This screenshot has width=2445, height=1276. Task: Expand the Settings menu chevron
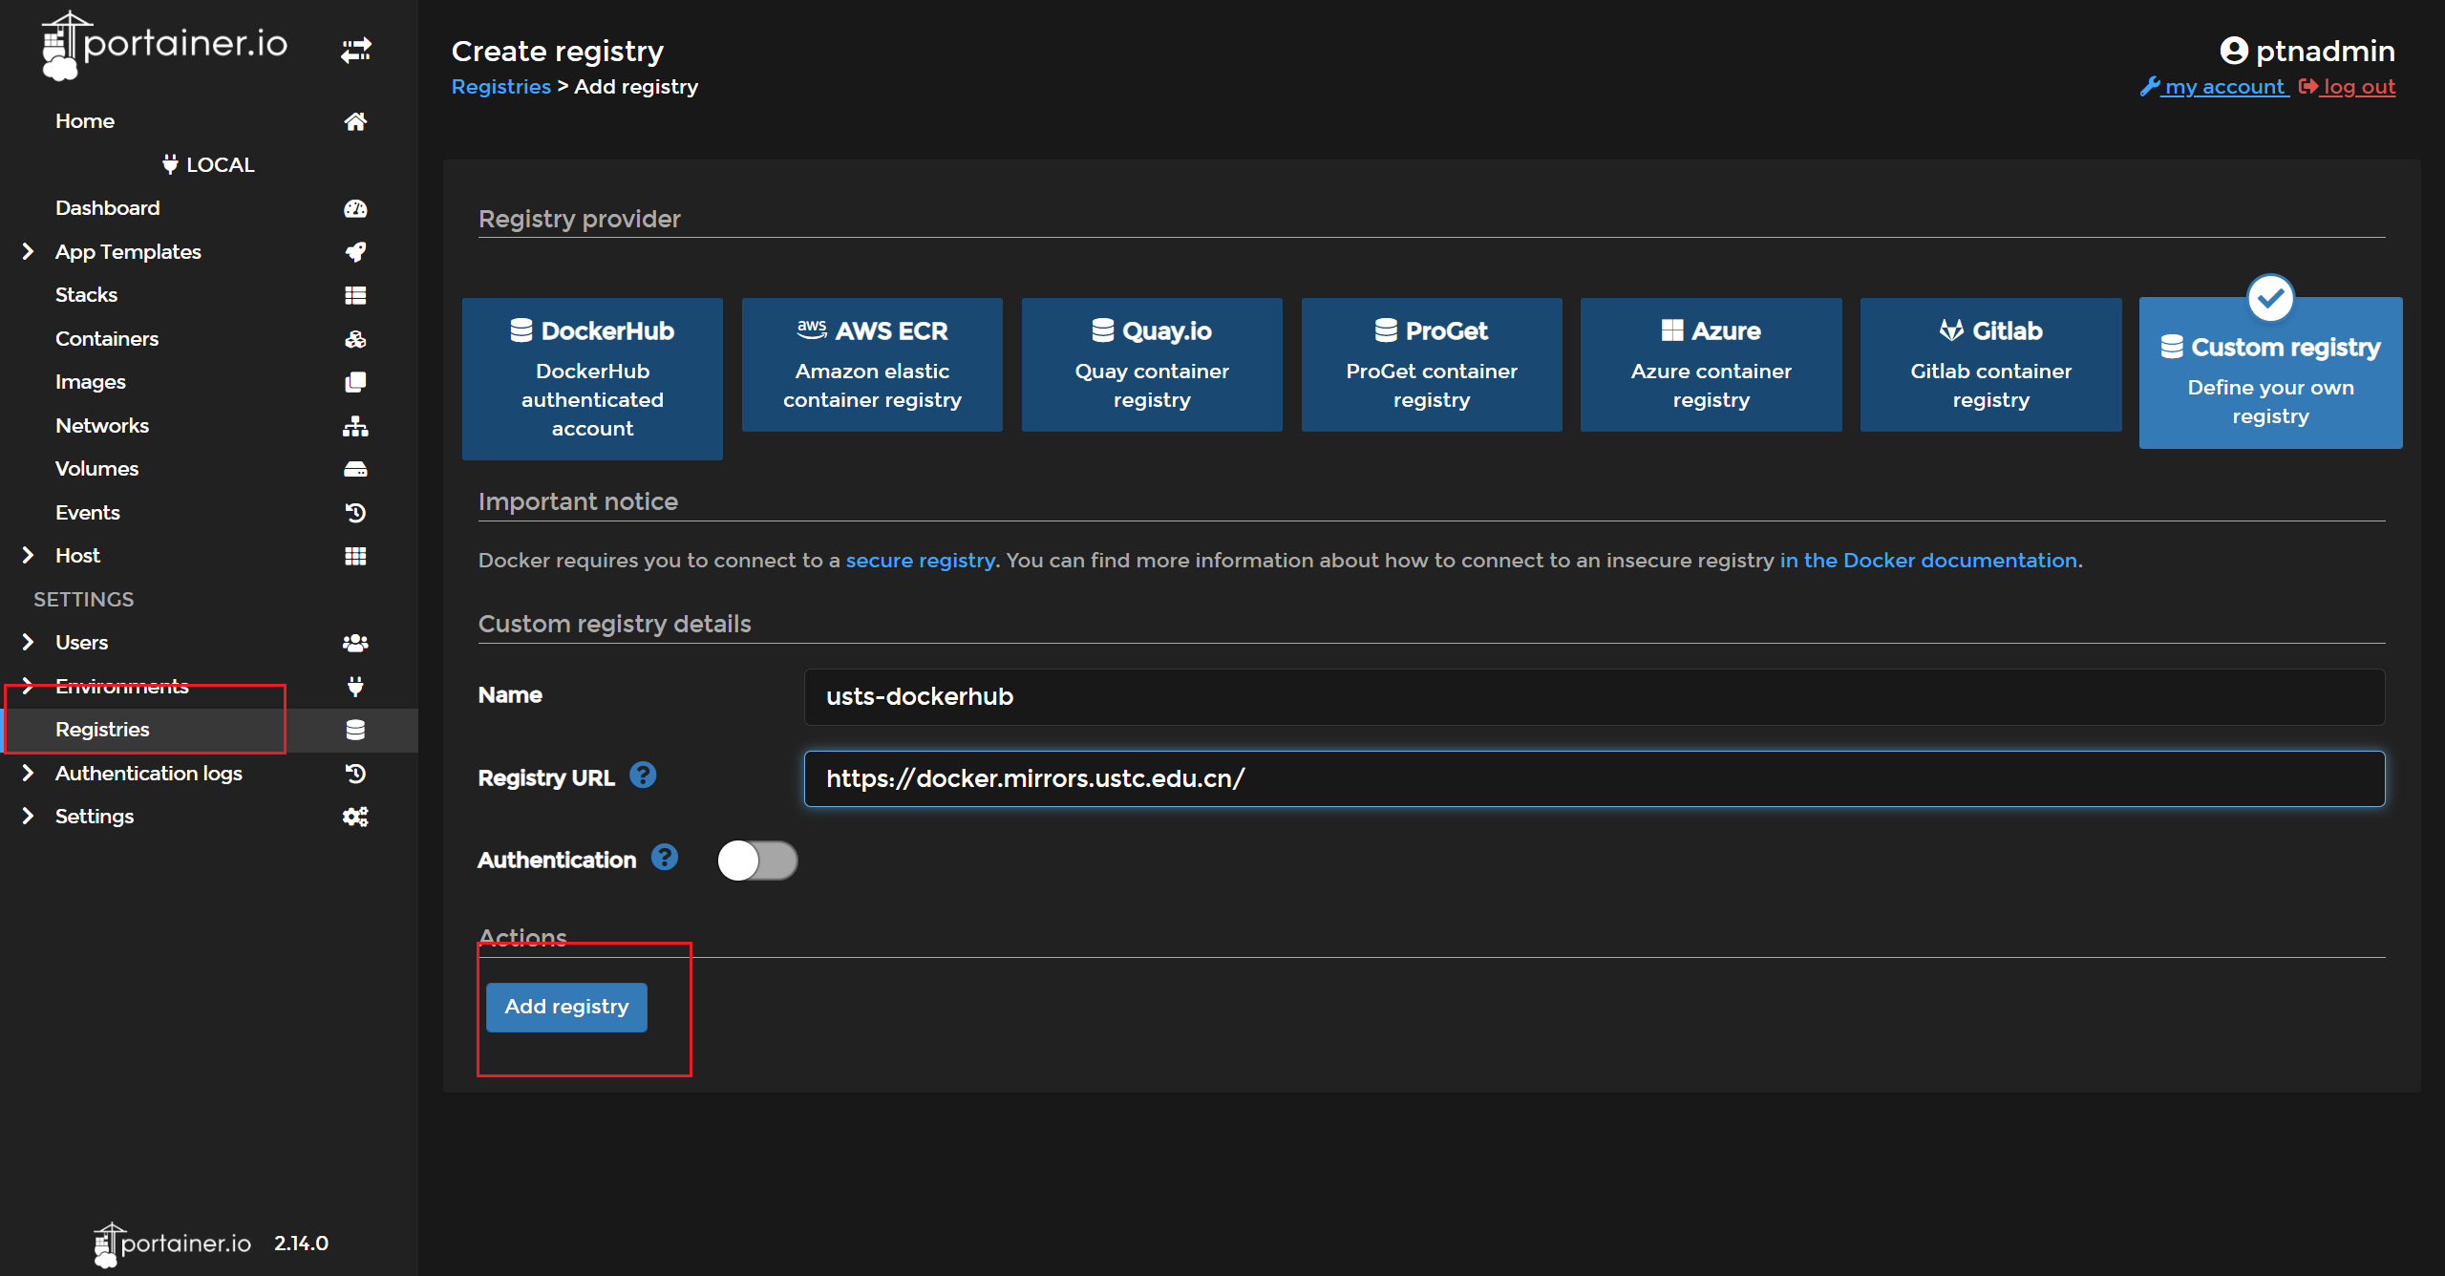pyautogui.click(x=28, y=816)
